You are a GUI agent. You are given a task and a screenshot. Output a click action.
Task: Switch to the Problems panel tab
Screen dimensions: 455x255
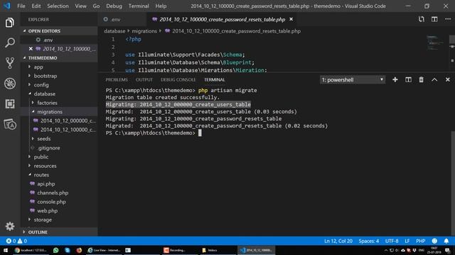tap(117, 80)
